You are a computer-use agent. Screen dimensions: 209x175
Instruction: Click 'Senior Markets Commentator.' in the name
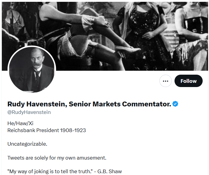pyautogui.click(x=120, y=104)
